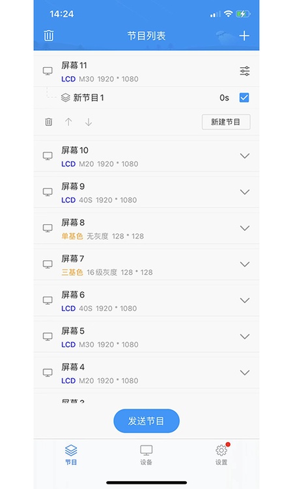Move program up with the up arrow
The width and height of the screenshot is (293, 489).
pyautogui.click(x=68, y=122)
